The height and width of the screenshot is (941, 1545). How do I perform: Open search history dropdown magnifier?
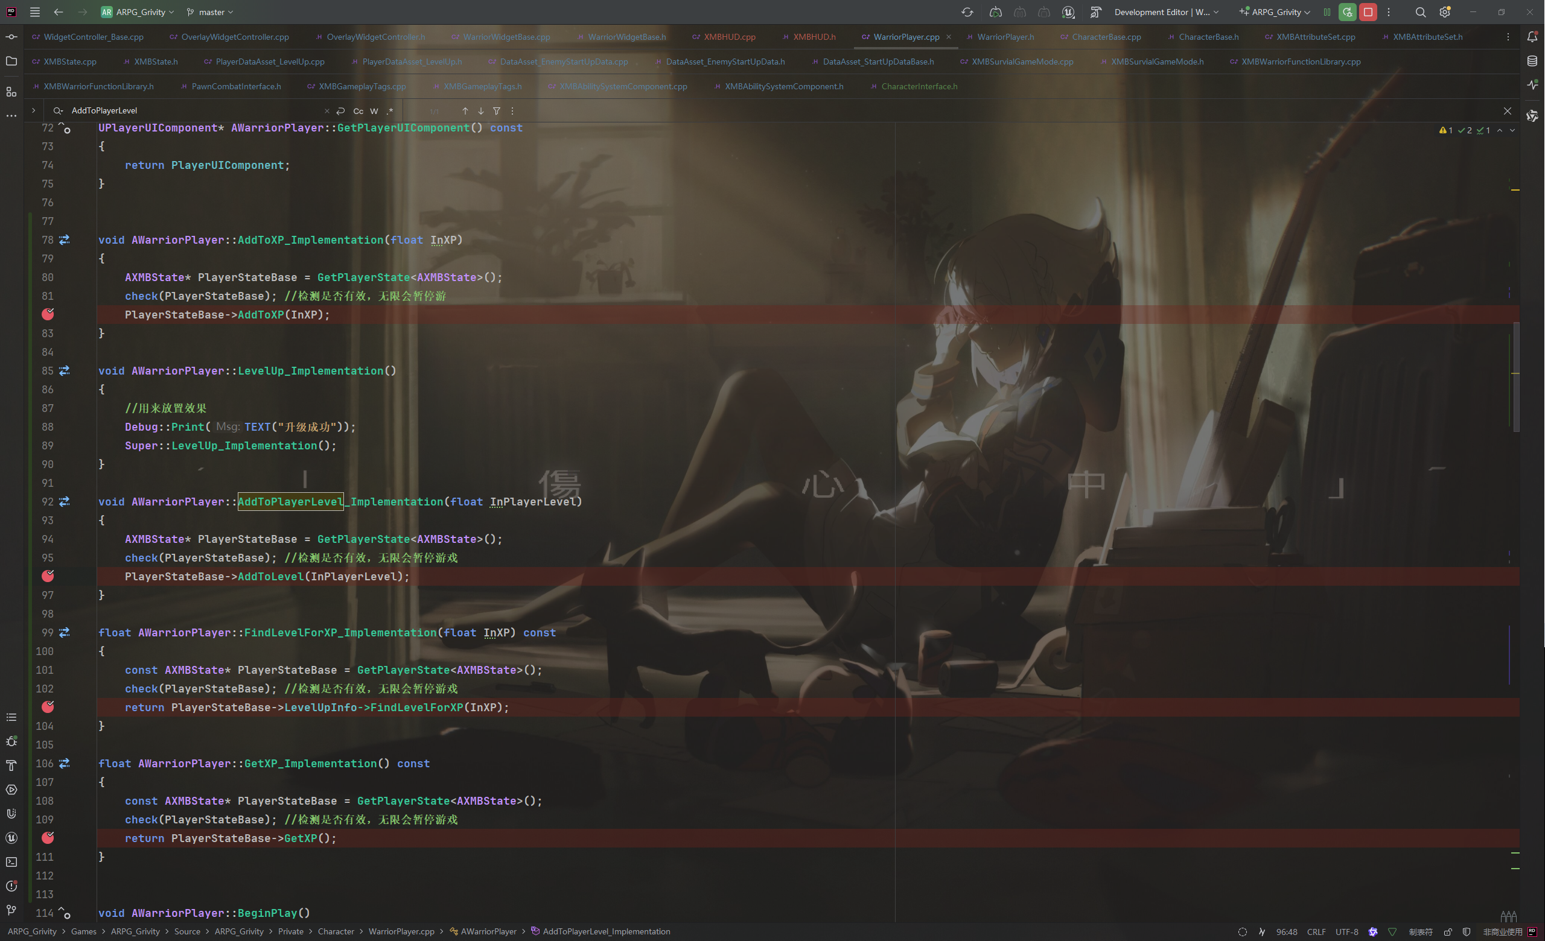59,111
